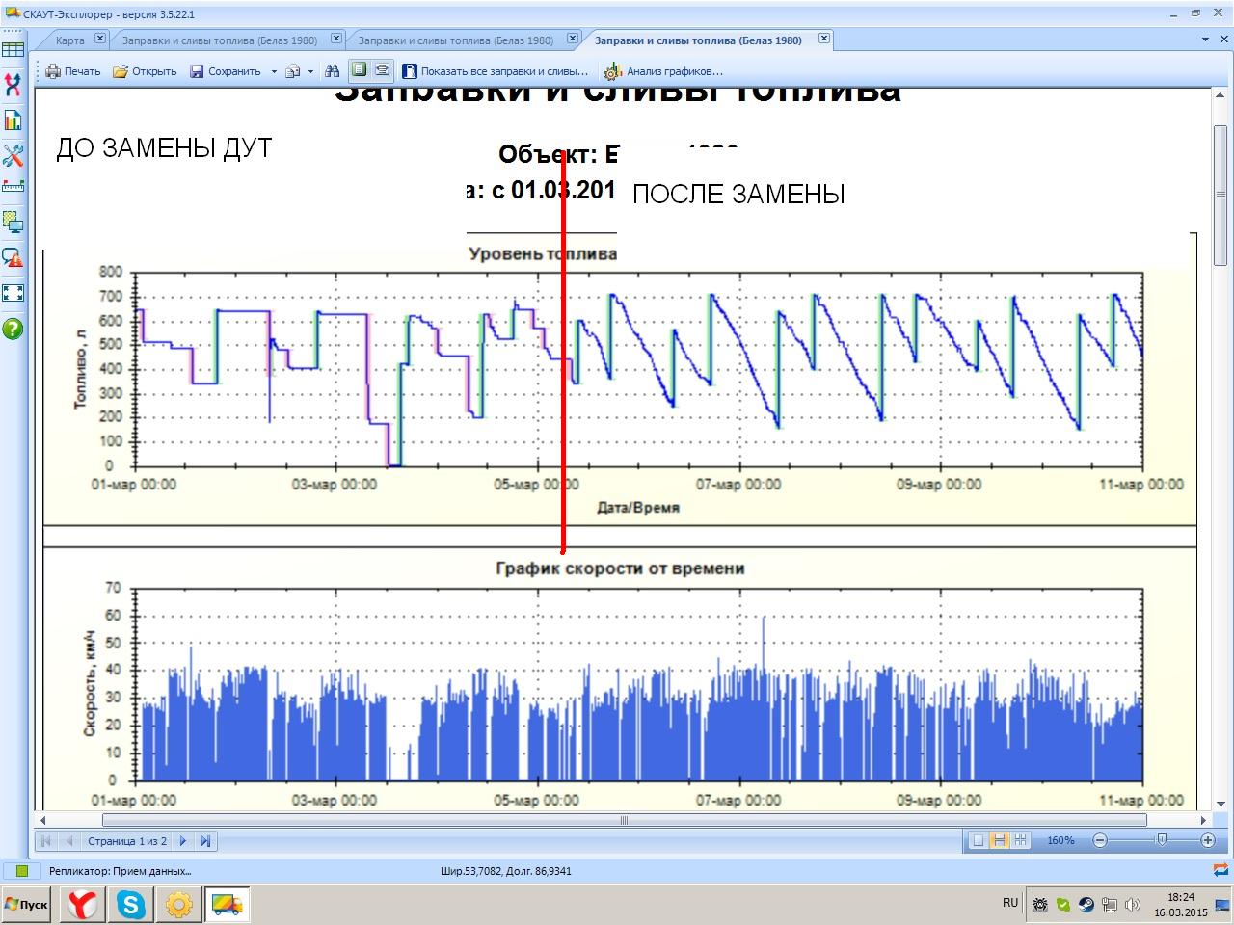Click the alert warning icon in sidebar
1234x925 pixels.
coord(13,258)
